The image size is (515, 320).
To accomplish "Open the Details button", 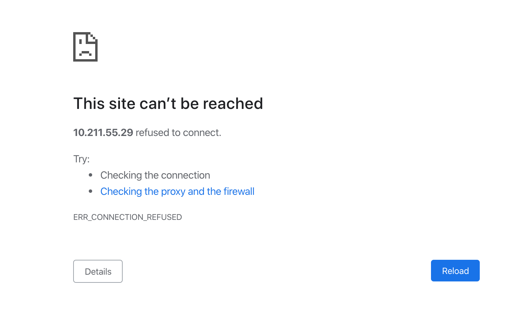I will click(x=98, y=271).
